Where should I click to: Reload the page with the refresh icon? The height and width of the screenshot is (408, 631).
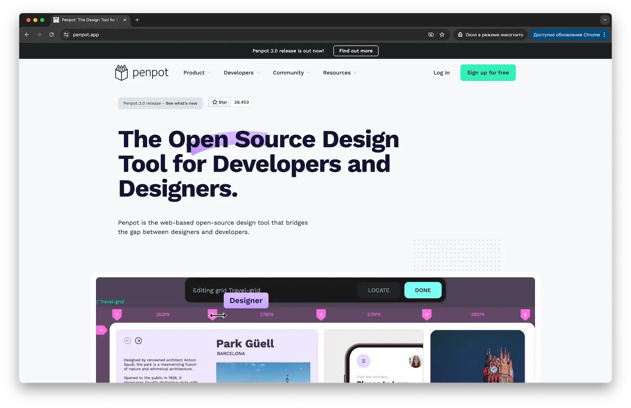[51, 35]
